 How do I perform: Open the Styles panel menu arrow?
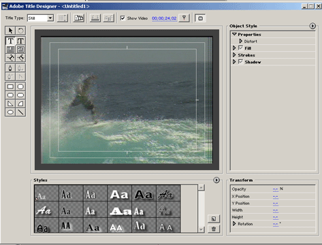coord(216,180)
